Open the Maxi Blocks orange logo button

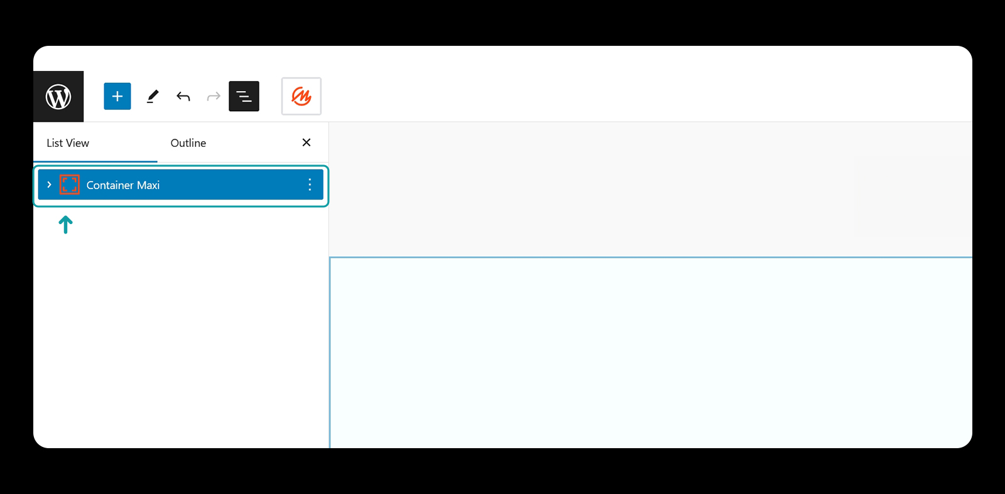[x=301, y=96]
